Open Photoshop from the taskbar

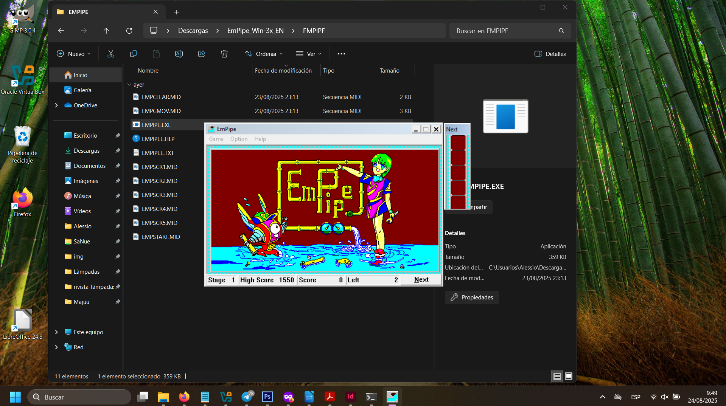pyautogui.click(x=267, y=397)
